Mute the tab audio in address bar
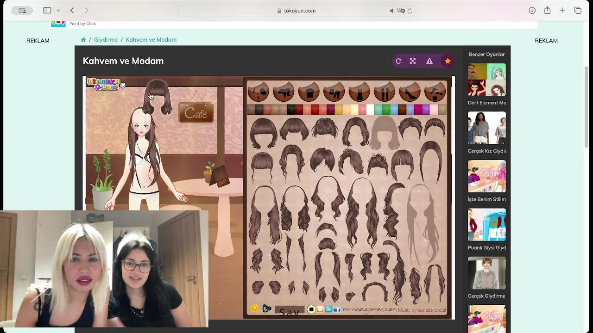Image resolution: width=593 pixels, height=333 pixels. [x=392, y=11]
